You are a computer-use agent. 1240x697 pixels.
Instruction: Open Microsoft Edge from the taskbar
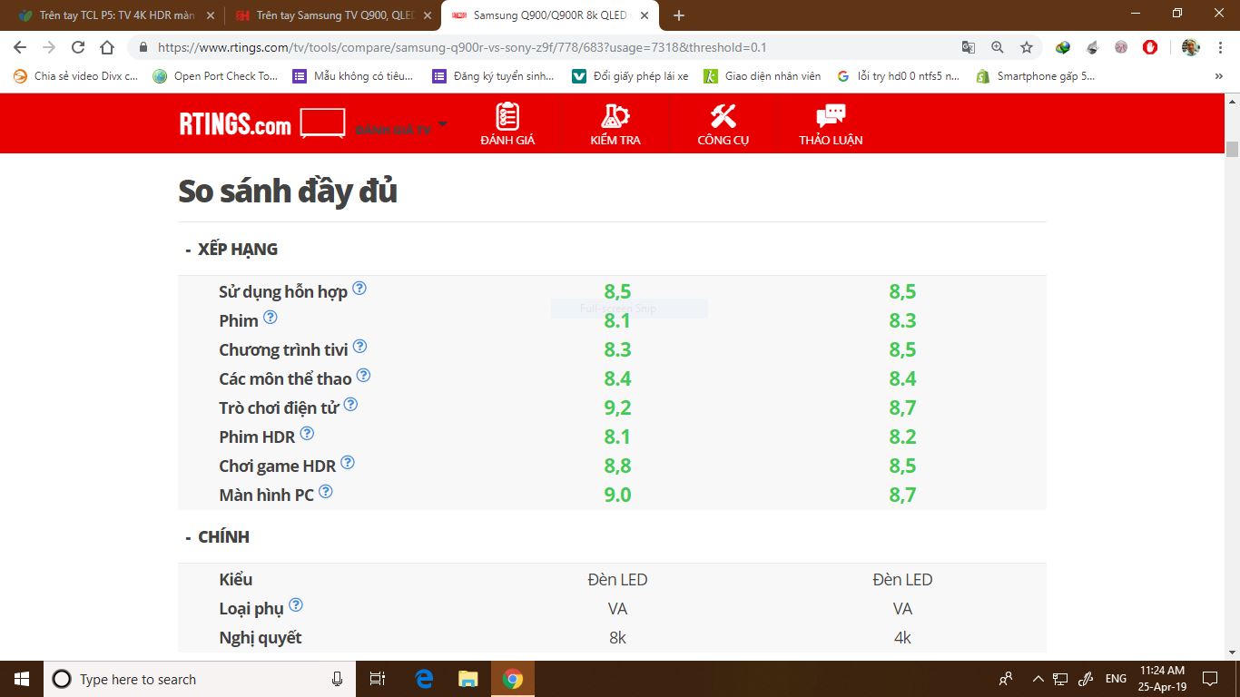[x=424, y=679]
